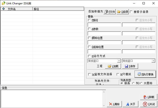Screen dimensions: 158x108
Task: Select the 报告 list type radio
Action: tap(122, 83)
